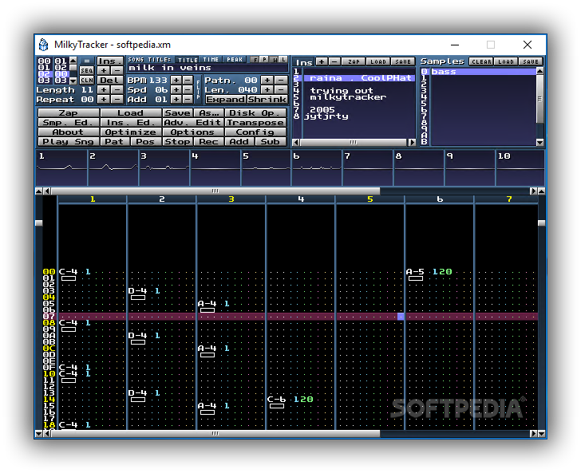
Task: Click the instruments LOAD button
Action: 378,61
